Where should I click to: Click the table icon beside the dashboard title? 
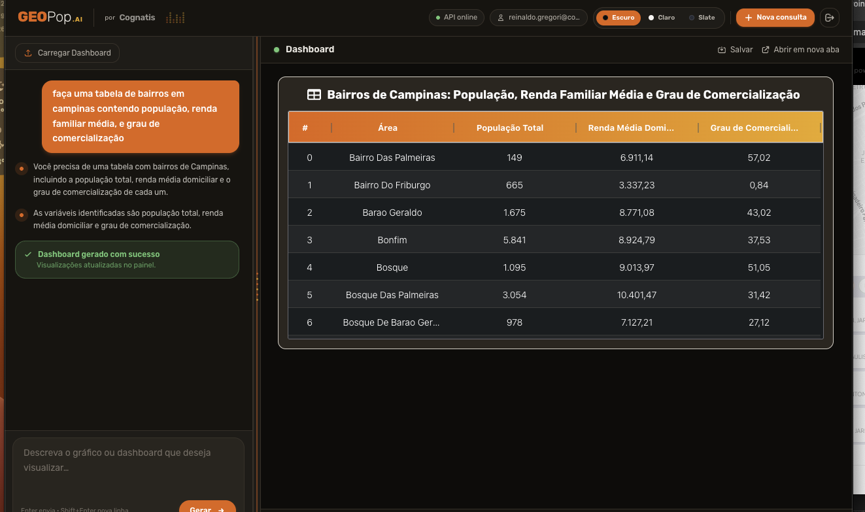tap(314, 95)
